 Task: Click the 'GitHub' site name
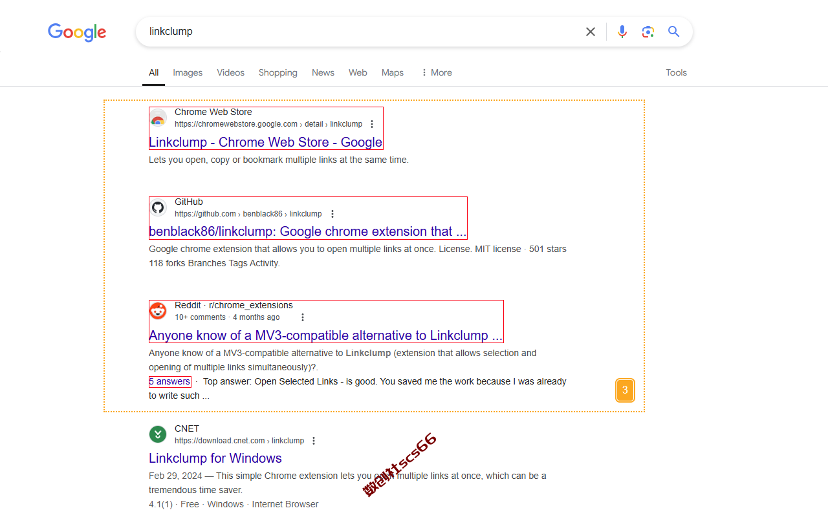point(189,202)
